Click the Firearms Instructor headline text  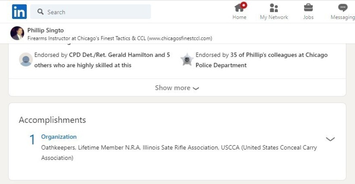pyautogui.click(x=119, y=39)
